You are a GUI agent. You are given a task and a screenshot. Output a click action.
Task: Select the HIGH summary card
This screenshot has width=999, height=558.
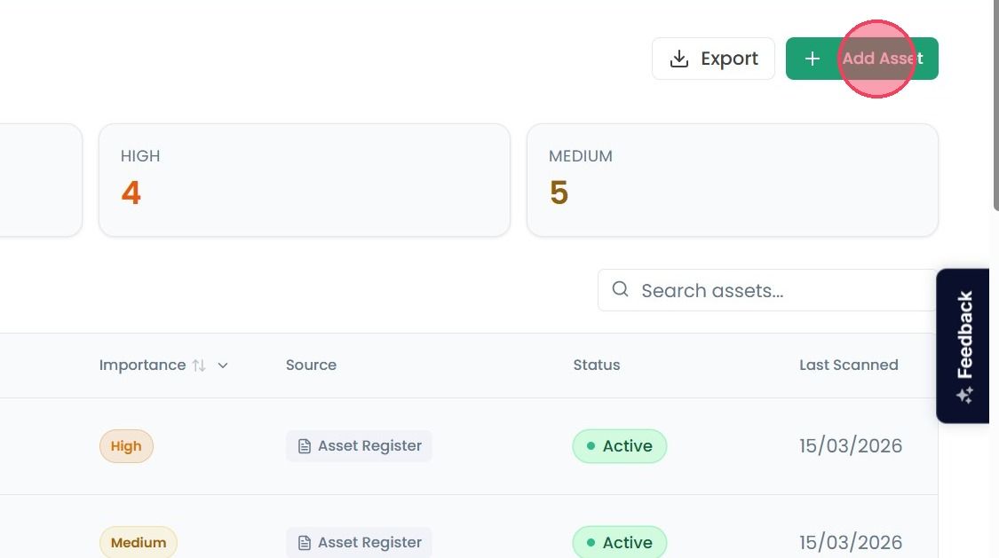pyautogui.click(x=305, y=180)
